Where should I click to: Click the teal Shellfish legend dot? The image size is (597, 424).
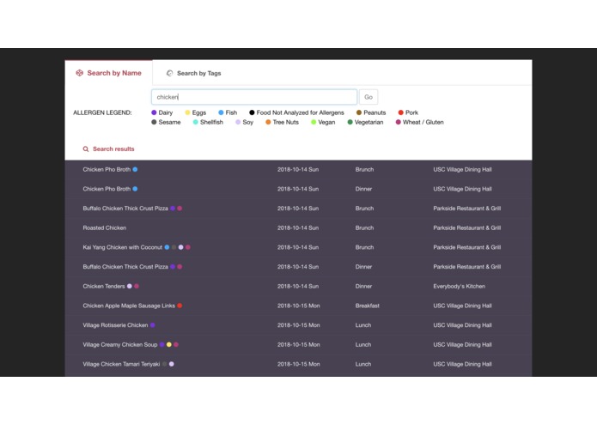195,122
